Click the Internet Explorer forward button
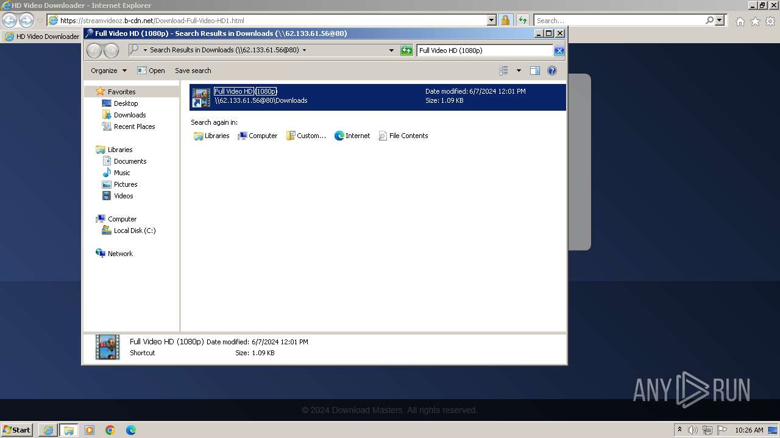Screen dimensions: 780x438 tap(26, 20)
